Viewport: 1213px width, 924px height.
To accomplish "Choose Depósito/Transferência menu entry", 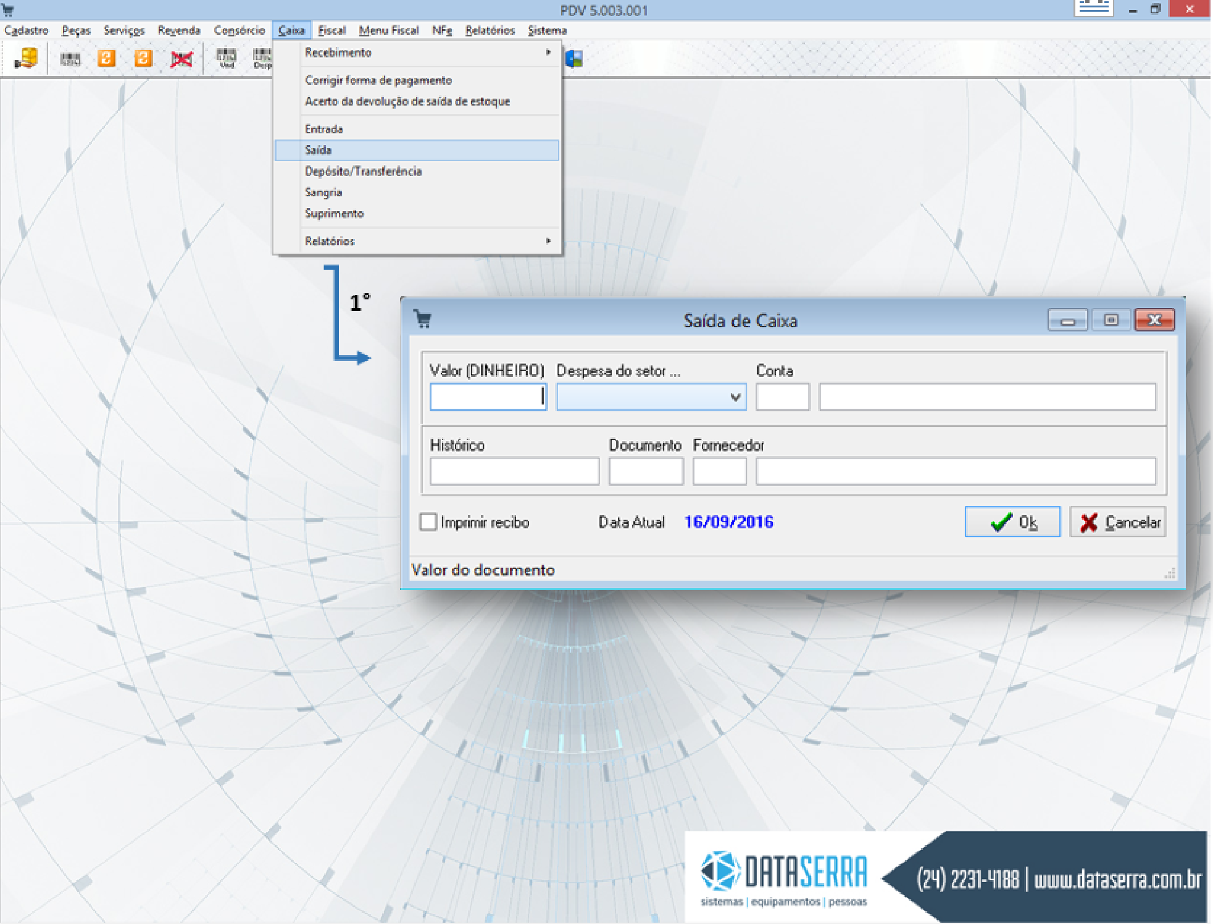I will 363,171.
